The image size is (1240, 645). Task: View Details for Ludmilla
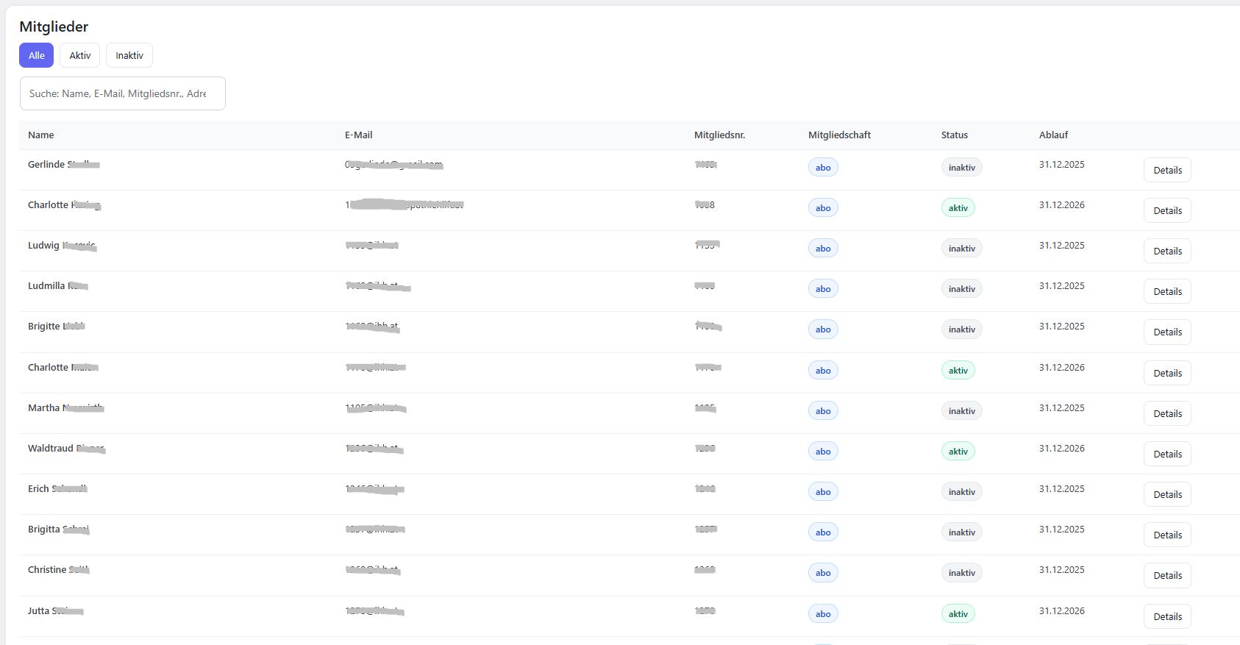[1166, 291]
